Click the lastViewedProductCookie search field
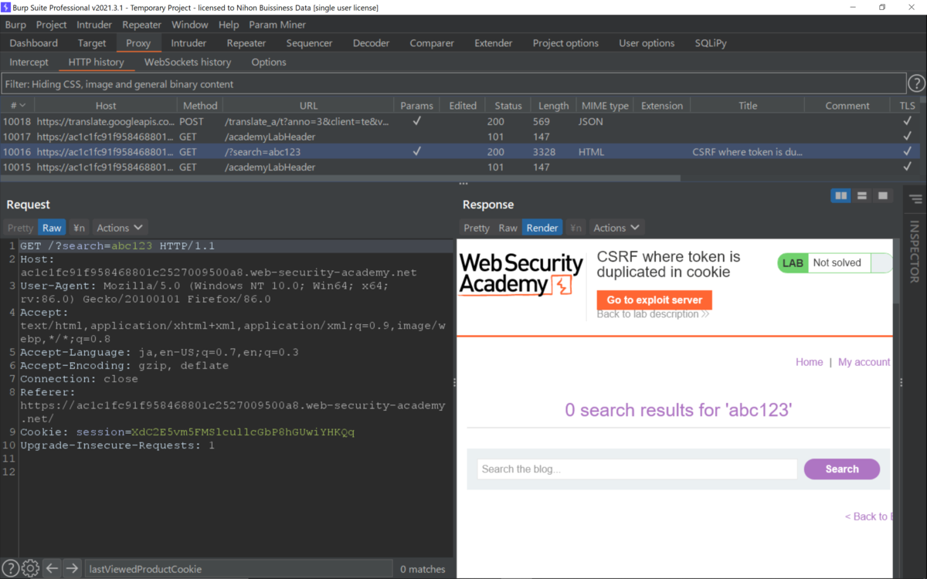The width and height of the screenshot is (927, 579). (x=238, y=569)
